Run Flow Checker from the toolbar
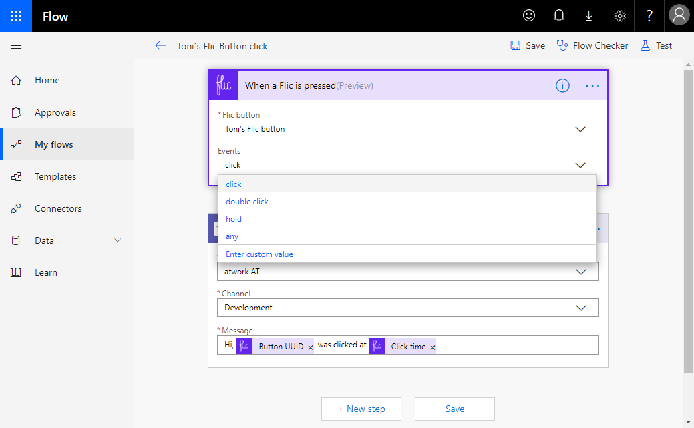 592,46
